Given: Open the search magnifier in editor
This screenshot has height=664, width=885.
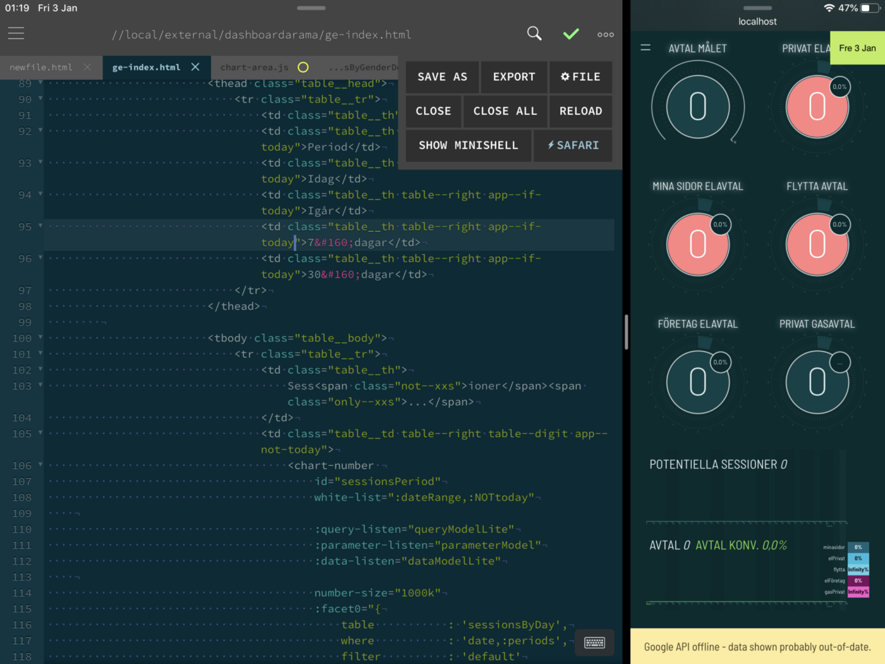Looking at the screenshot, I should click(534, 34).
